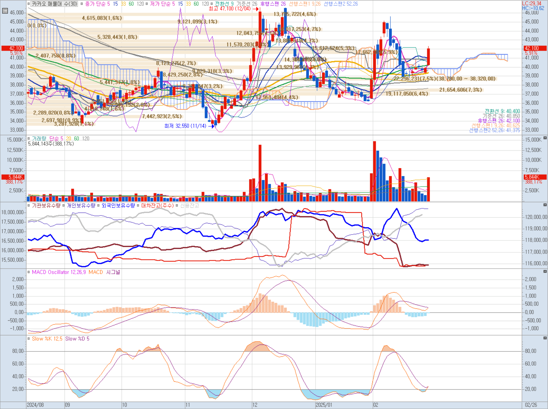548x409 pixels.
Task: Open the 카카오 매물대 수(30) settings label
Action: click(x=54, y=4)
